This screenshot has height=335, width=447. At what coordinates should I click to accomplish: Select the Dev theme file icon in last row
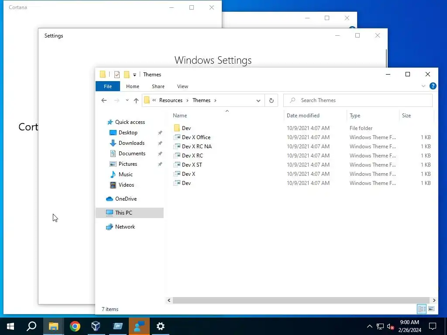pyautogui.click(x=177, y=183)
